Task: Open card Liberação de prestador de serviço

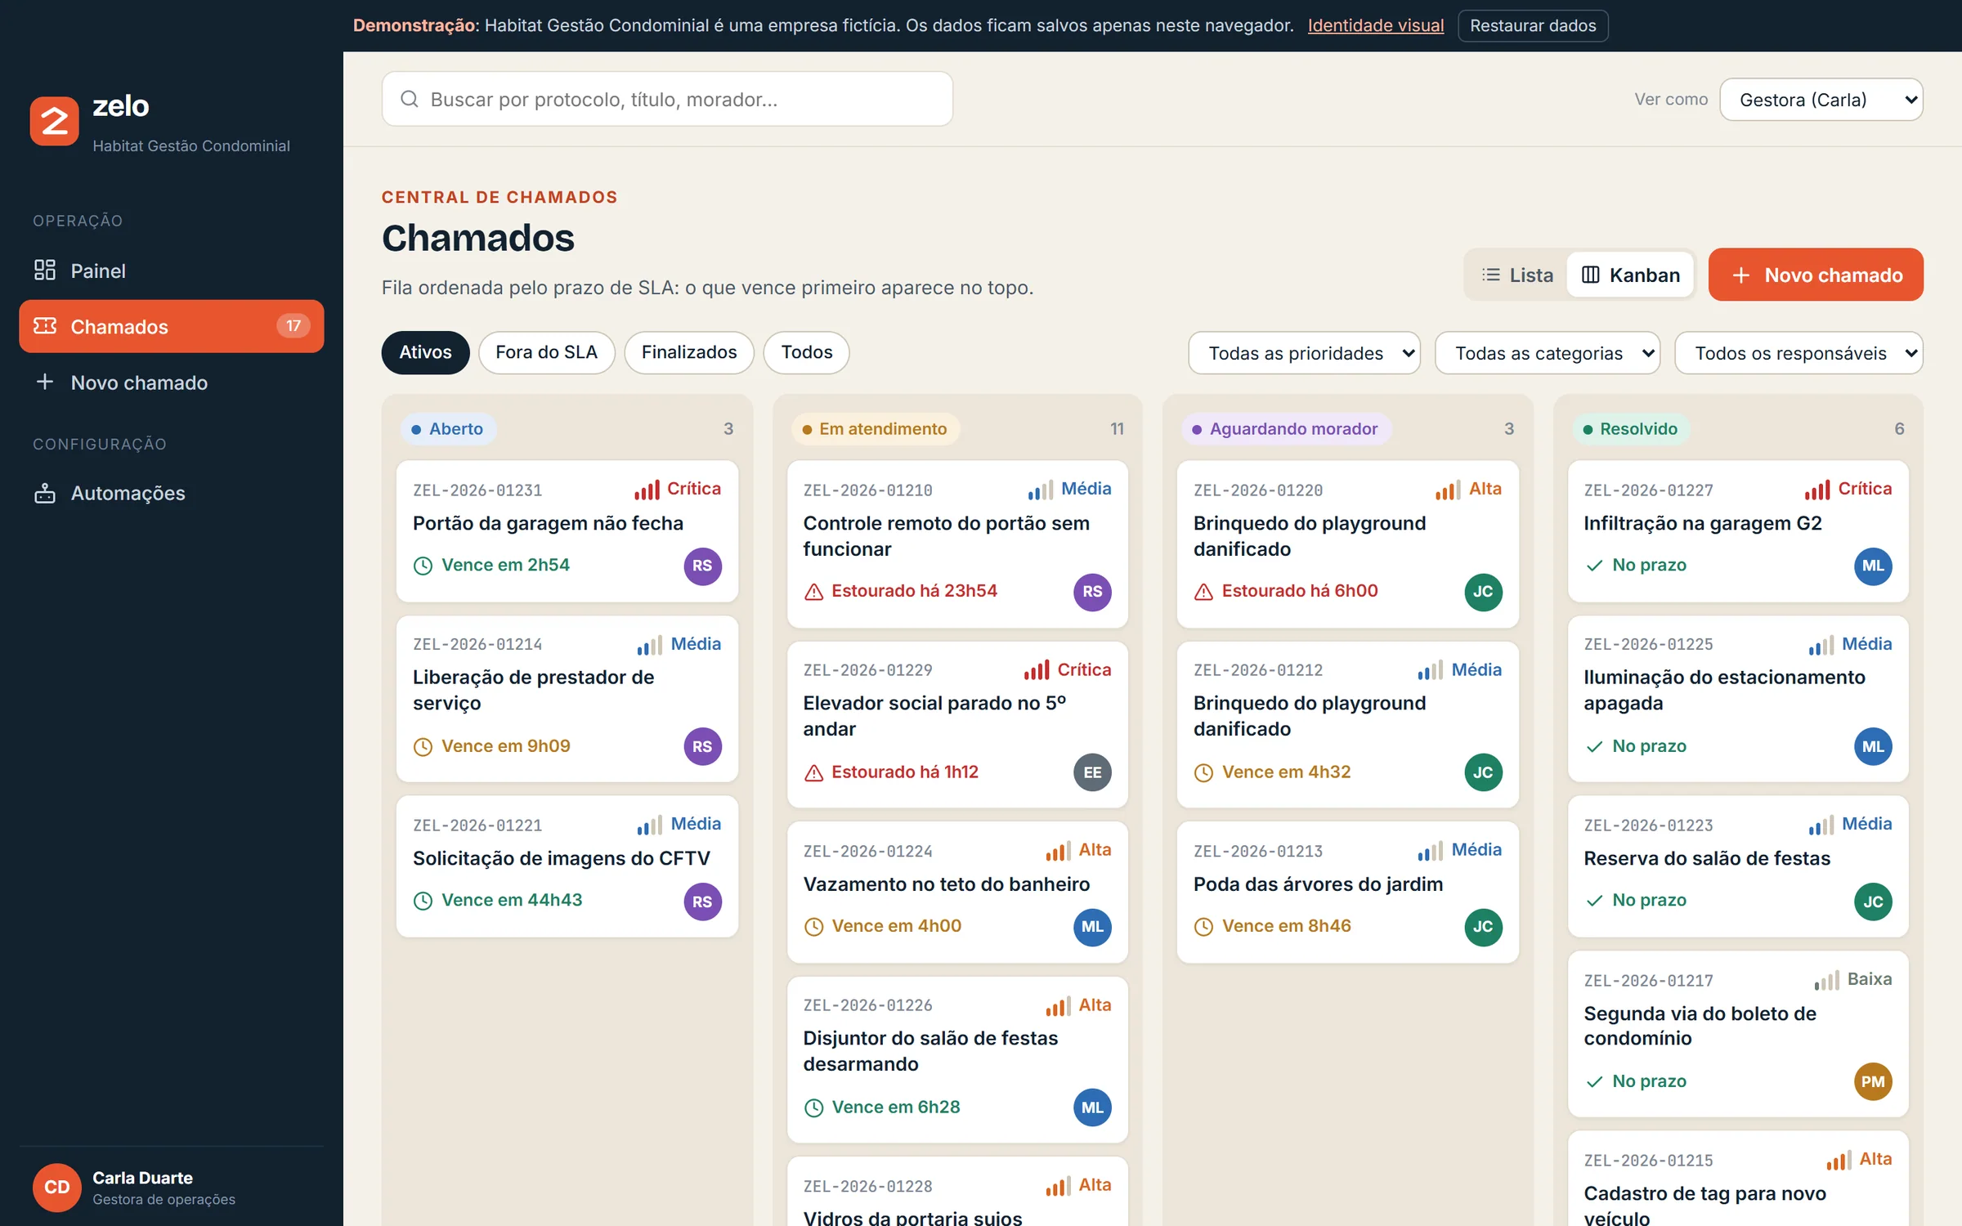Action: [567, 699]
